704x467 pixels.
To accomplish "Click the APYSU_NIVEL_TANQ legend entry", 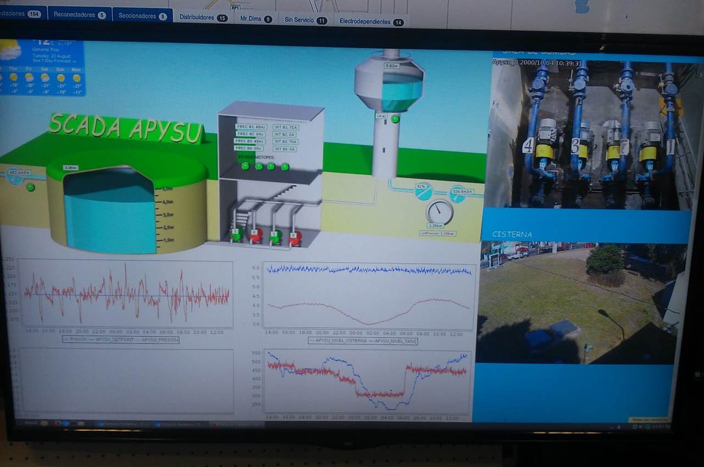I will [392, 341].
